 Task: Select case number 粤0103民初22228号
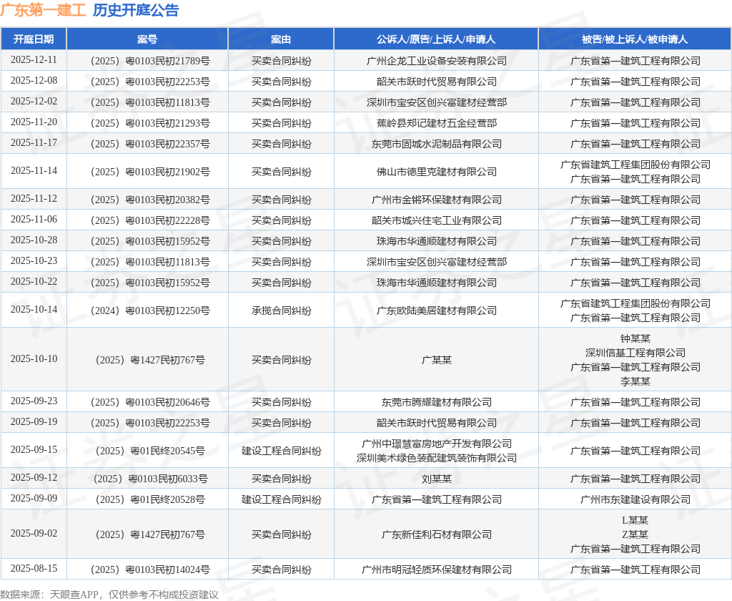point(167,220)
